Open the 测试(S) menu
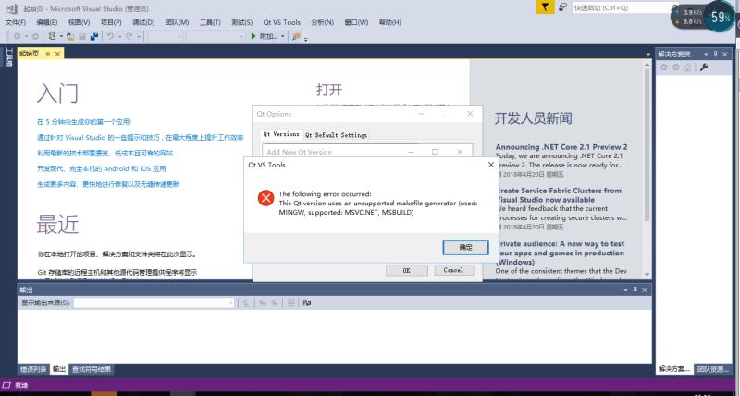The image size is (740, 396). (x=242, y=22)
